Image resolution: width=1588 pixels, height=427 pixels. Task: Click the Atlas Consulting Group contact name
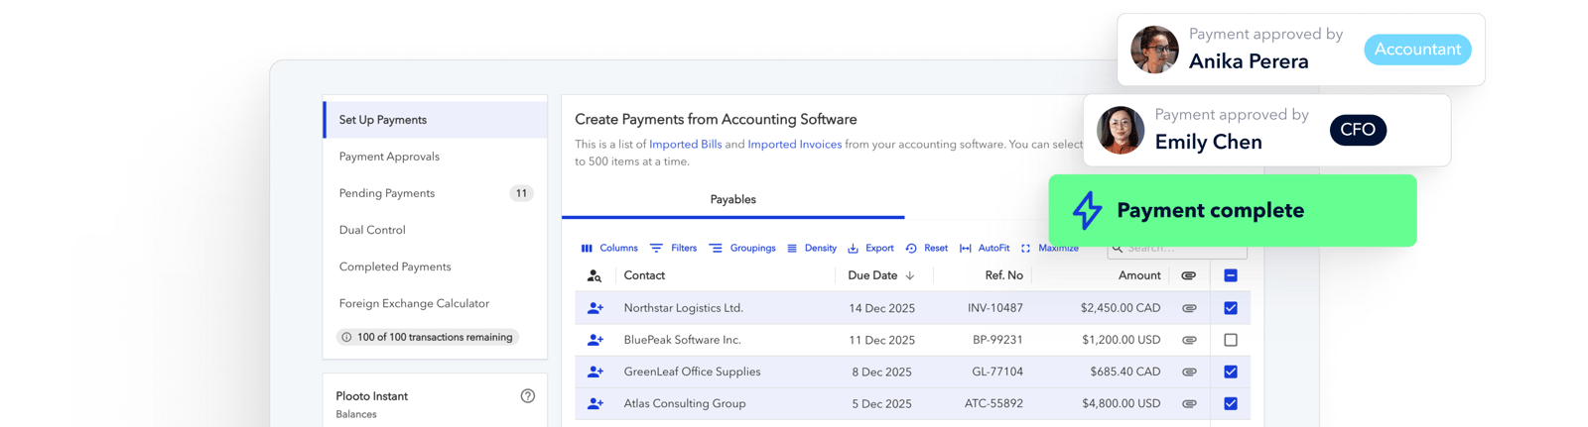point(685,403)
